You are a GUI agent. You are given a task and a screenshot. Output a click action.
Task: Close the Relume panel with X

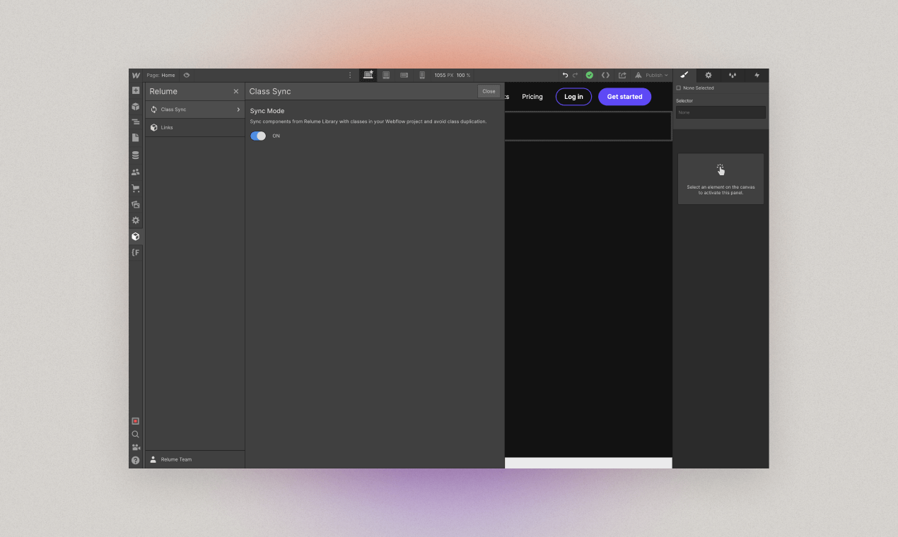point(236,91)
